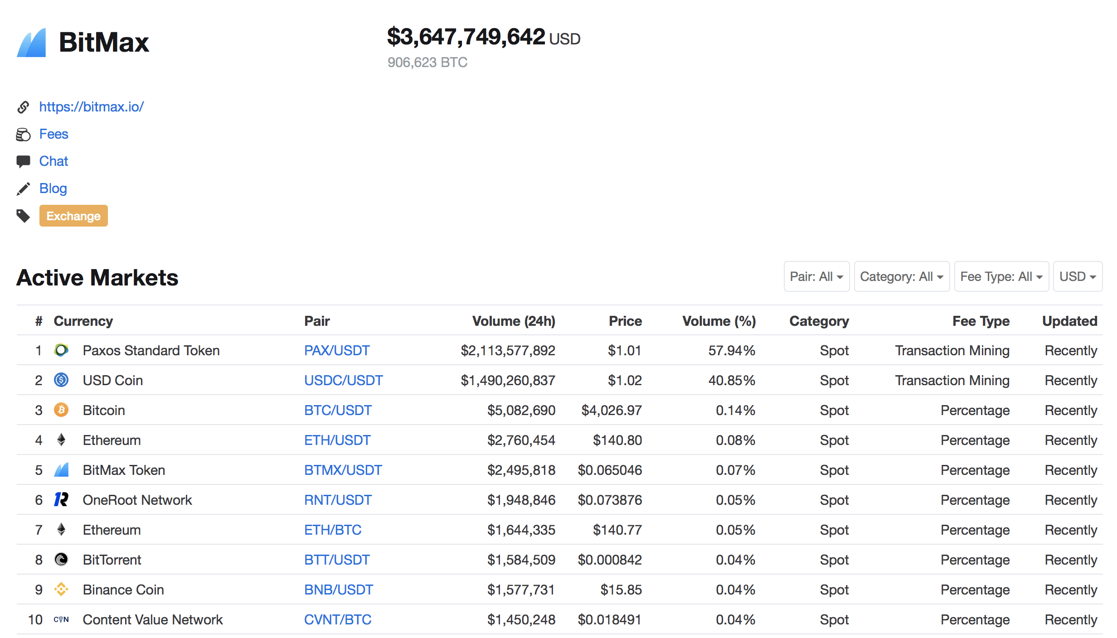Click the $0.065046 BTMX price

tap(610, 470)
